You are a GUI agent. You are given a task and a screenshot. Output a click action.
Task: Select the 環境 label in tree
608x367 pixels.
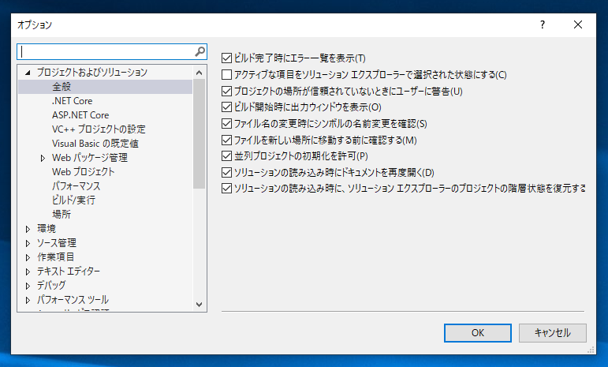click(x=47, y=229)
